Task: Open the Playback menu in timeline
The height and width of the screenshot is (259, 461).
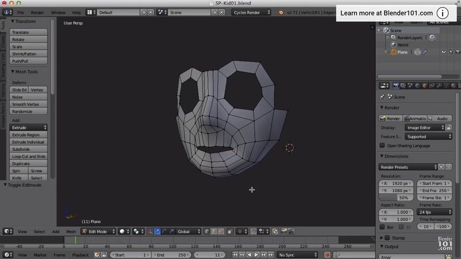Action: (80, 255)
